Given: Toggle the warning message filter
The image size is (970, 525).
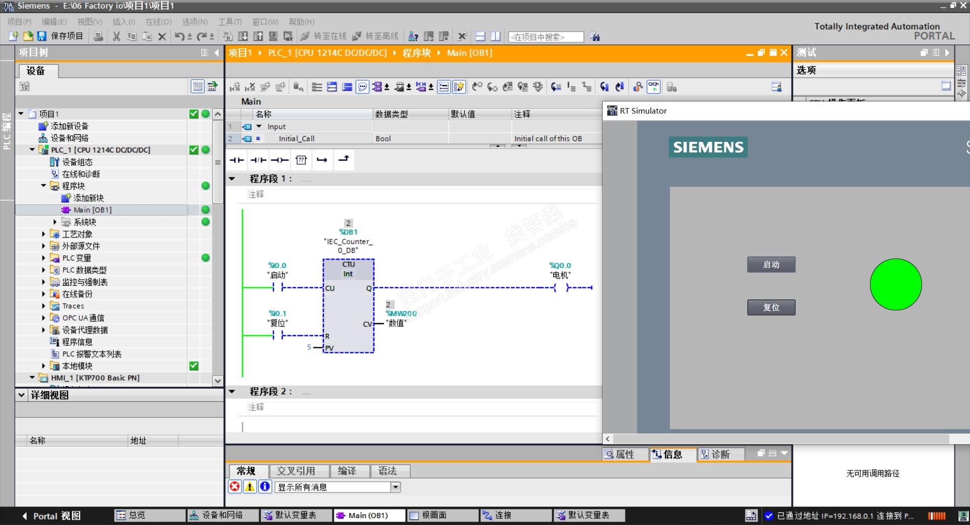Looking at the screenshot, I should [x=250, y=487].
